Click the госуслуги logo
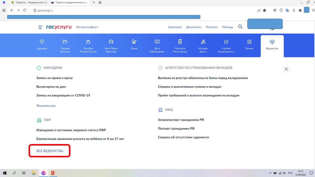Image resolution: width=315 pixels, height=177 pixels. coord(59,27)
